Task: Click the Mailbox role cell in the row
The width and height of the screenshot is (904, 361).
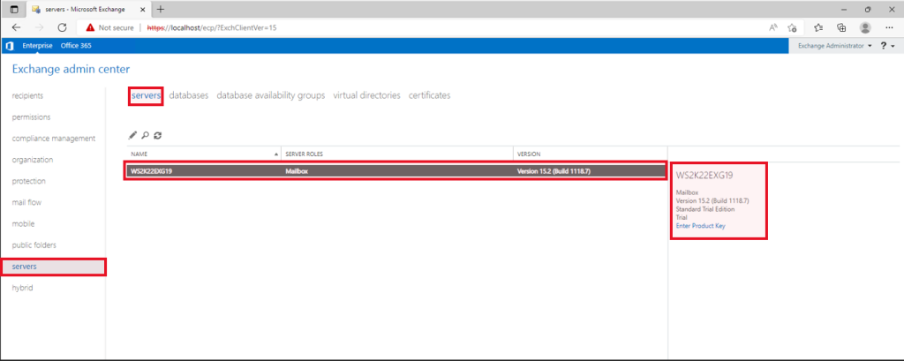Action: tap(297, 171)
